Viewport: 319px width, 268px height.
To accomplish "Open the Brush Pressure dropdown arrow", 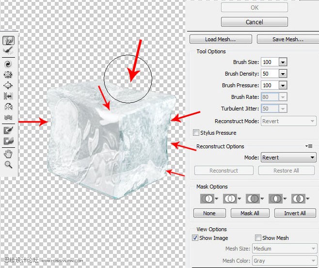I will coord(283,85).
